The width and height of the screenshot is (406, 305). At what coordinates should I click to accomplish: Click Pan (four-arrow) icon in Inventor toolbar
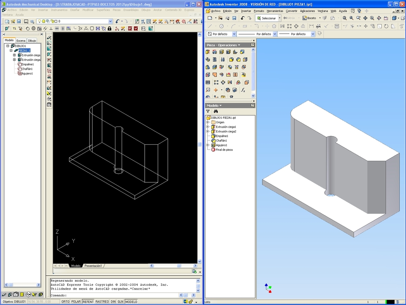click(365, 18)
